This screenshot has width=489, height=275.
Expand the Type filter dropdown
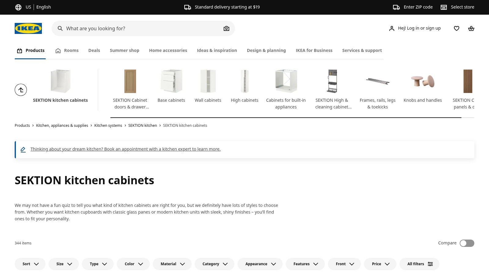98,264
